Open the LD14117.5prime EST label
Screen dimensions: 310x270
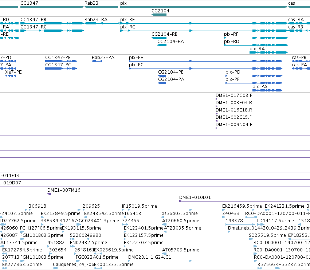click(275, 221)
